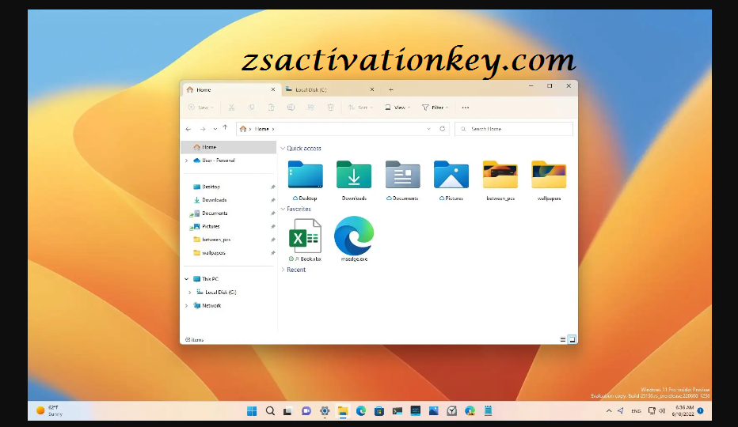Click the Home address bar
This screenshot has width=738, height=427.
(343, 129)
